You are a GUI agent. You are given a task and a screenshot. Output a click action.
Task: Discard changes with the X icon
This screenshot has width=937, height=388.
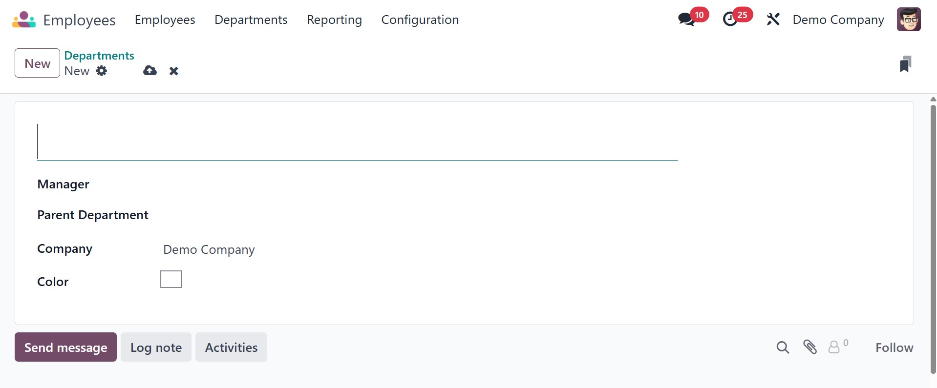pyautogui.click(x=173, y=71)
